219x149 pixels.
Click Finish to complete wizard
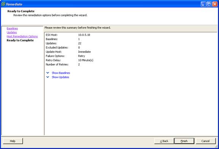184,141
